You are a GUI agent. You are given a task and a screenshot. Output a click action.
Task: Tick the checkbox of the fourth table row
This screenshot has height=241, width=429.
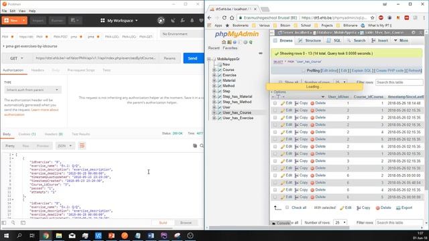tap(275, 125)
